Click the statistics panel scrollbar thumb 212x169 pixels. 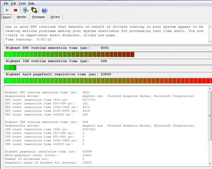coord(210,115)
